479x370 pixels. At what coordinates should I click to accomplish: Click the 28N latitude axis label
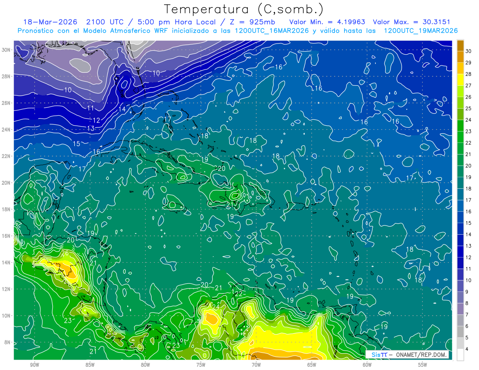6,76
